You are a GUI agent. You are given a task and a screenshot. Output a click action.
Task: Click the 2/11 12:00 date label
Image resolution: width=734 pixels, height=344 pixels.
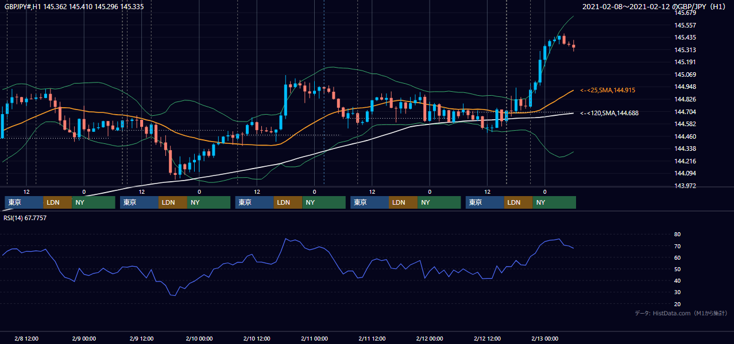[x=372, y=338]
